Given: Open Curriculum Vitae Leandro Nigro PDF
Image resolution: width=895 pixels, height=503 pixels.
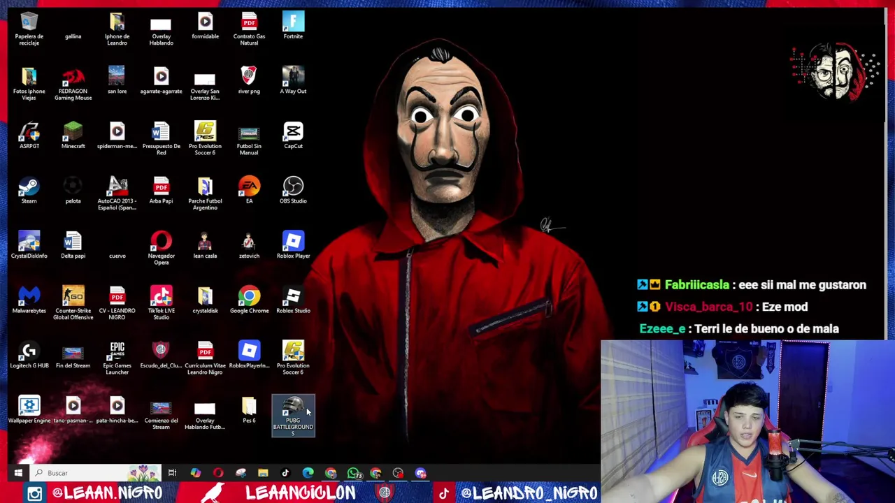Looking at the screenshot, I should click(x=205, y=358).
